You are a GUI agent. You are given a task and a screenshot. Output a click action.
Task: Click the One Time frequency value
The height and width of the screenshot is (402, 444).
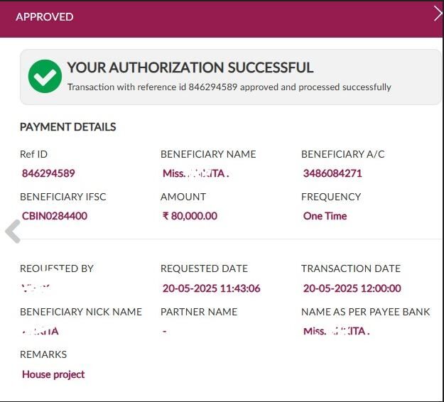point(325,216)
